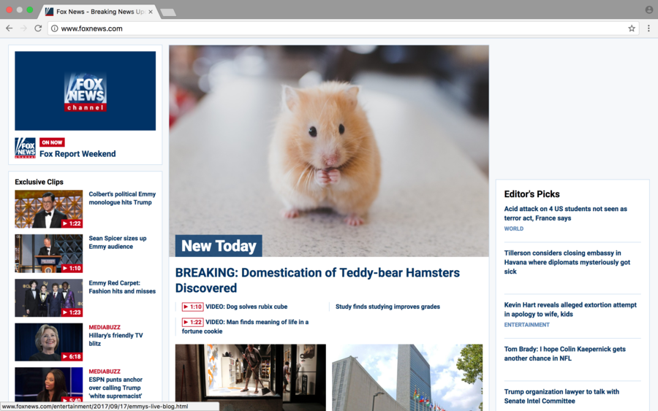Open 'Acid attack on 4 US students' story
Viewport: 658px width, 411px height.
(566, 213)
